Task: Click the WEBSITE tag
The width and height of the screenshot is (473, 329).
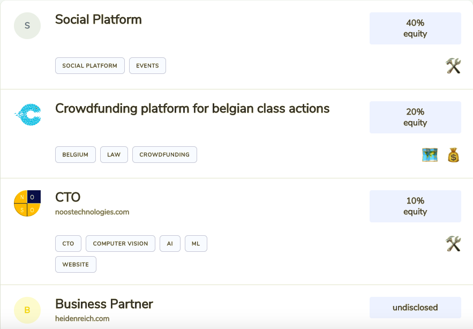Action: [x=76, y=265]
